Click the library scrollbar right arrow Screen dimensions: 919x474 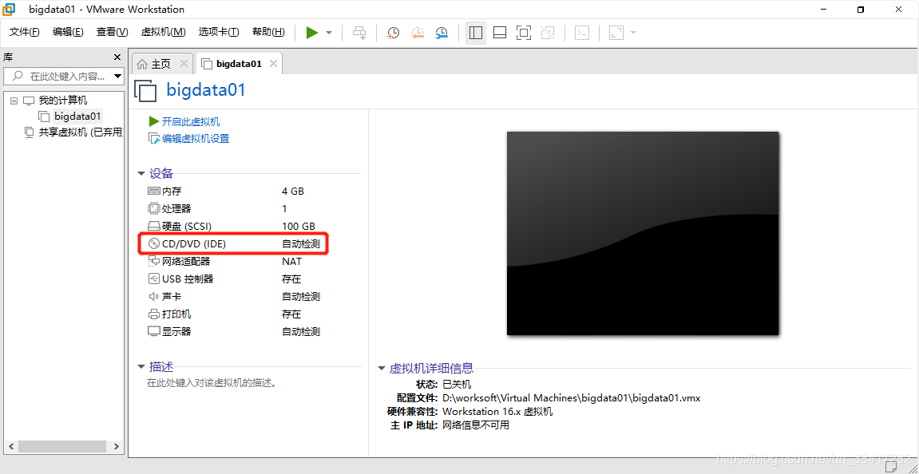(x=116, y=446)
